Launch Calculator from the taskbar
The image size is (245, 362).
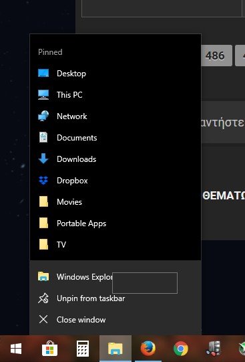coord(83,349)
